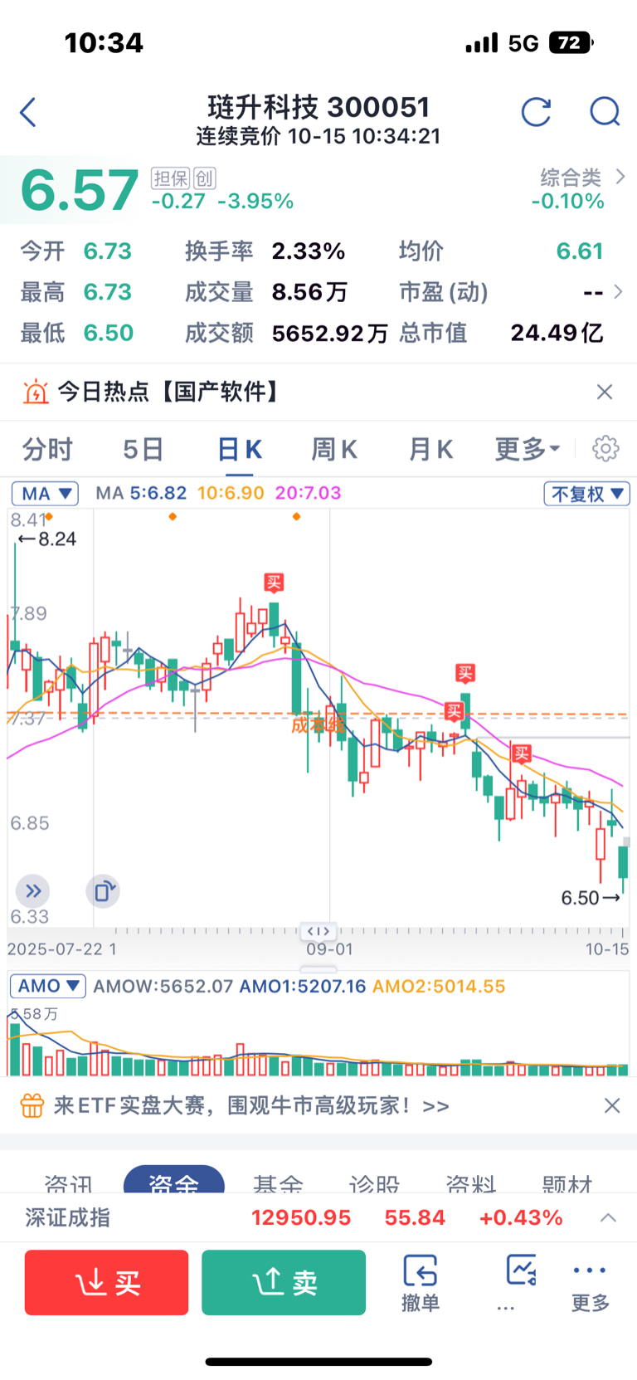637x1380 pixels.
Task: Tap the back arrow icon
Action: [x=28, y=112]
